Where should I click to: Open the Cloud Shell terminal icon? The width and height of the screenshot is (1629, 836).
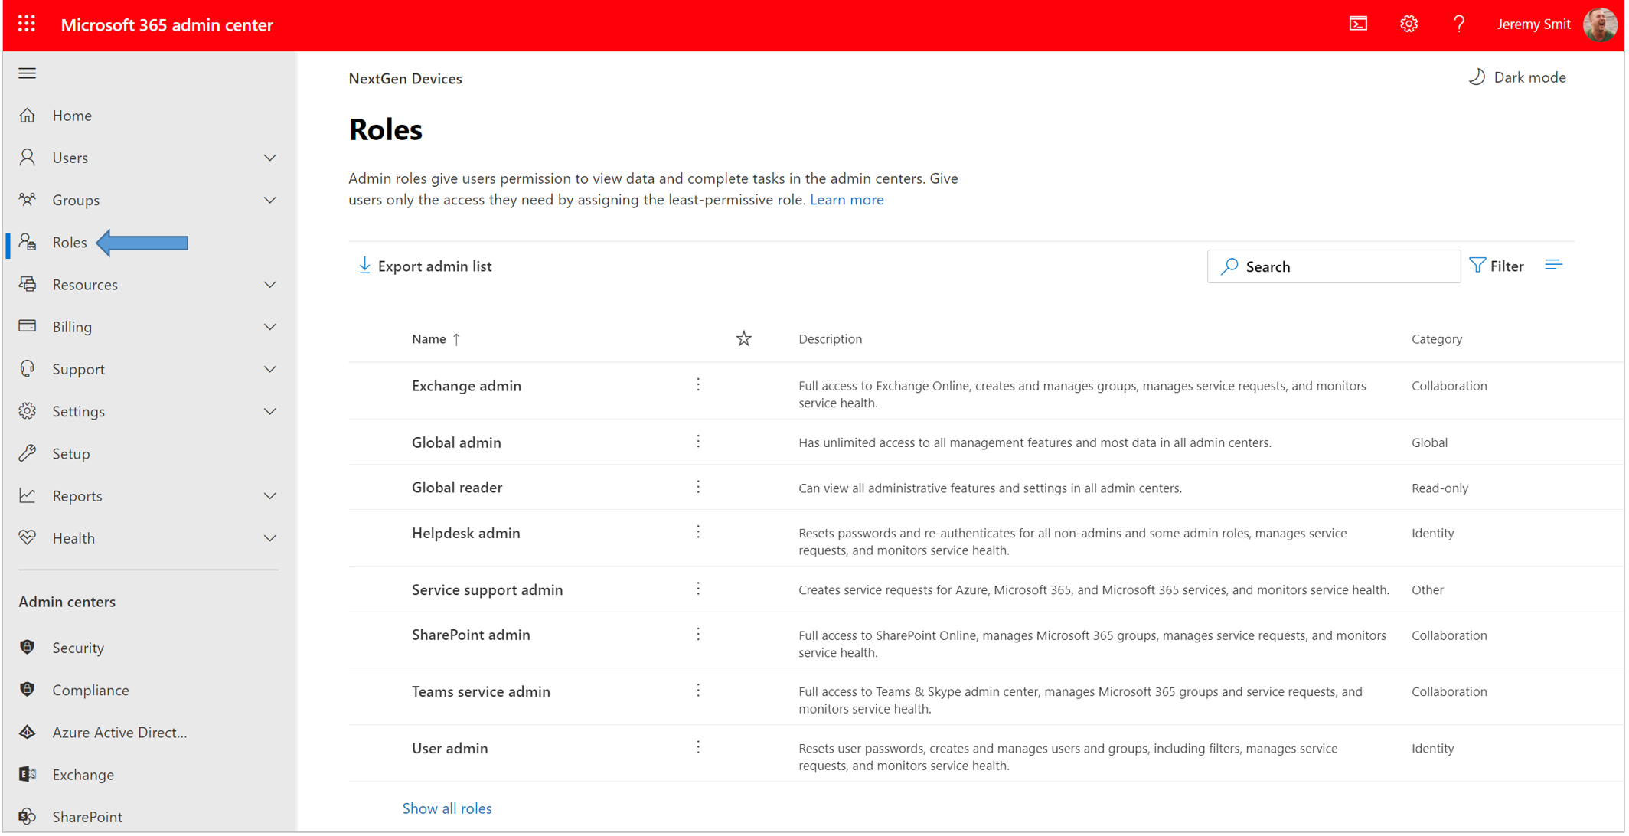[x=1358, y=24]
